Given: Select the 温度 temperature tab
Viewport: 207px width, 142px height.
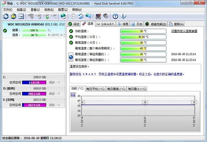Looking at the screenshot, I should [88, 24].
